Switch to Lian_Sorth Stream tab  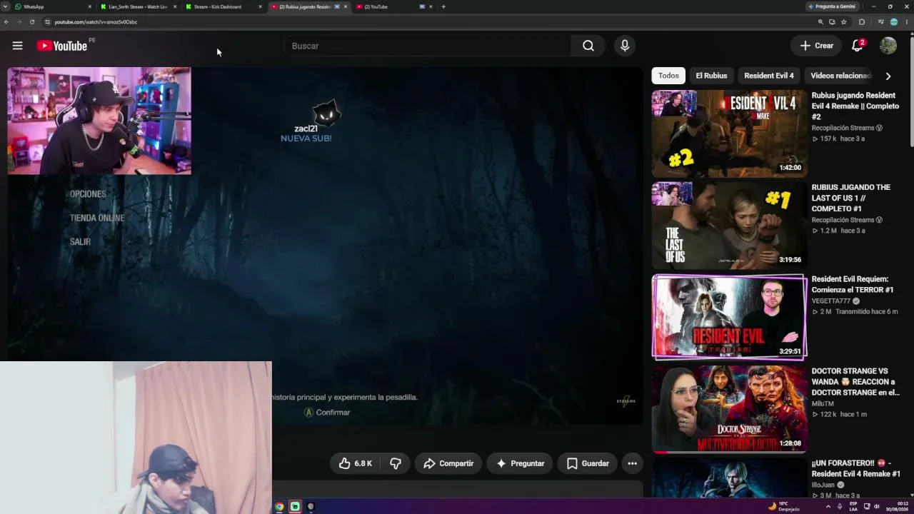tap(139, 6)
